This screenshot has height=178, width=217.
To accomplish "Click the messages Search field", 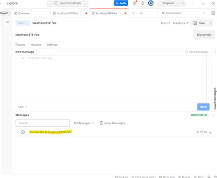I will (43, 123).
